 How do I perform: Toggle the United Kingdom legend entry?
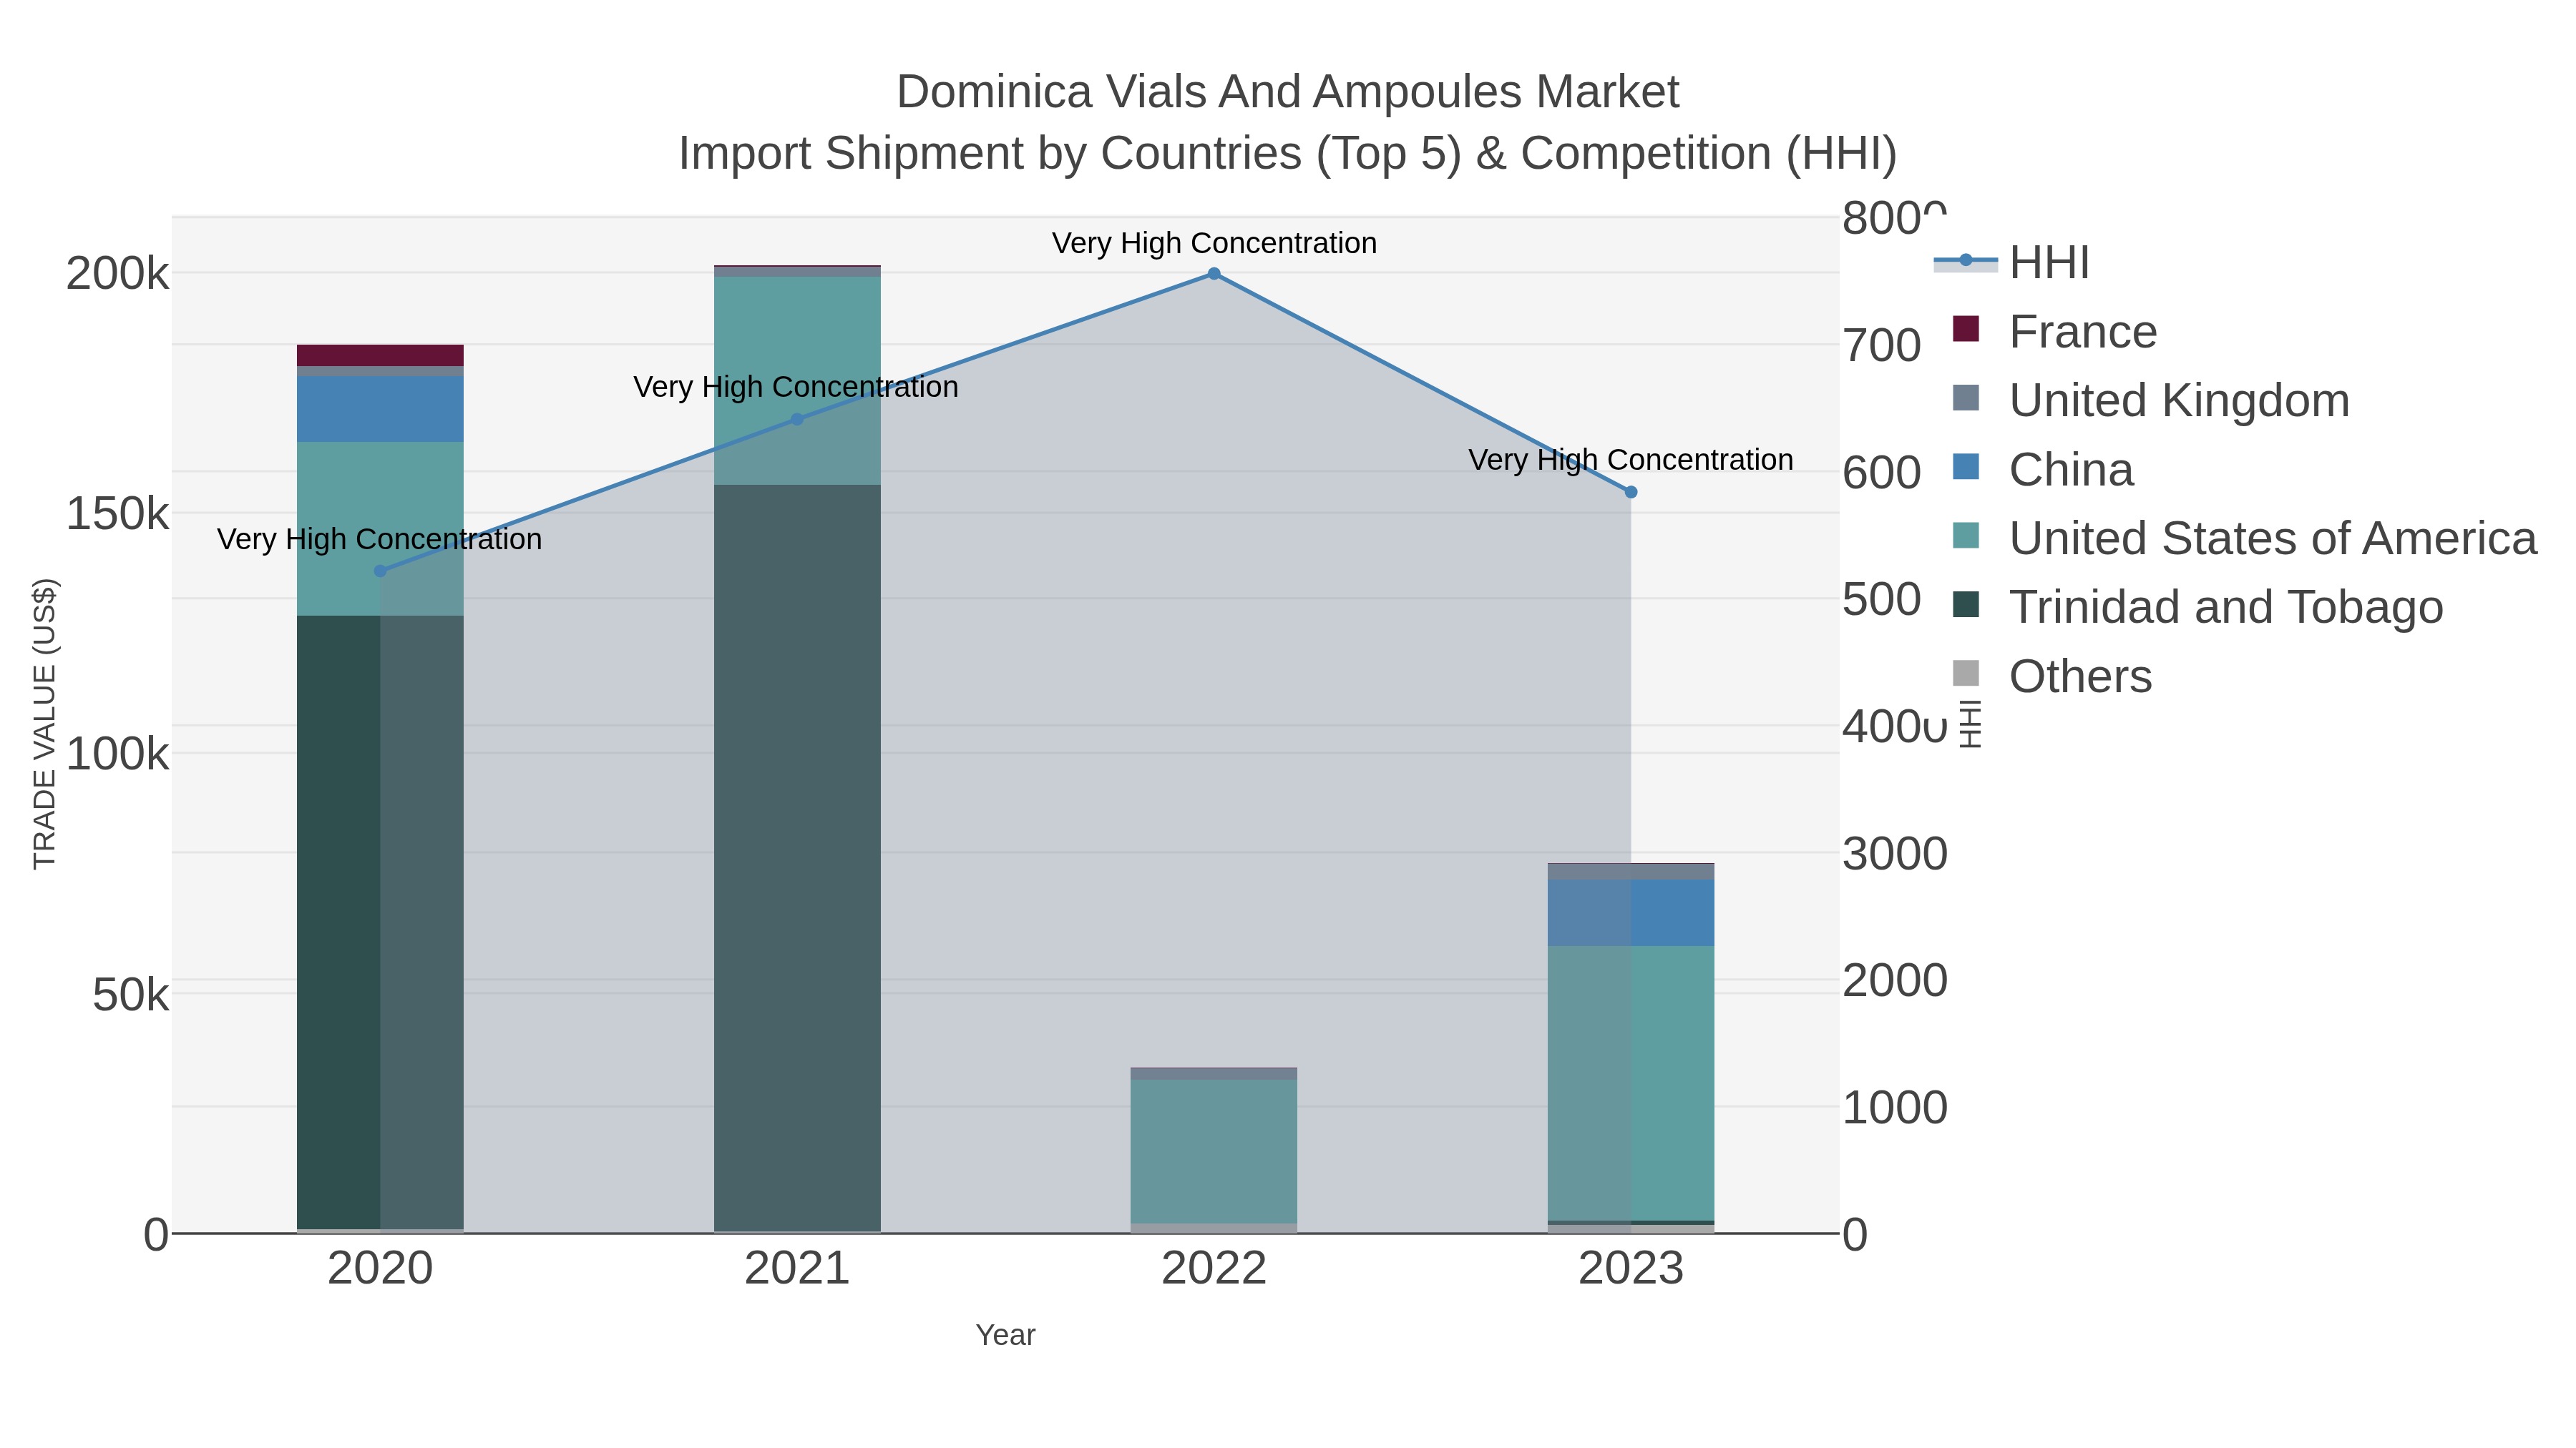2151,400
